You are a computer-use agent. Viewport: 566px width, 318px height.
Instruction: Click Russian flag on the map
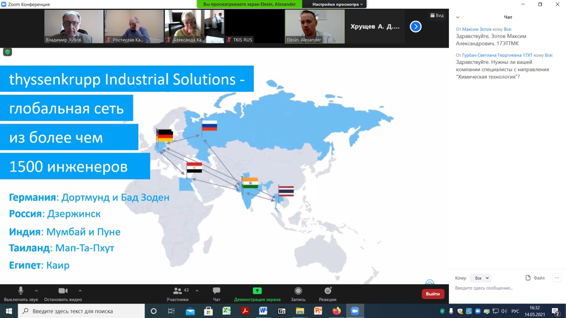tap(210, 126)
